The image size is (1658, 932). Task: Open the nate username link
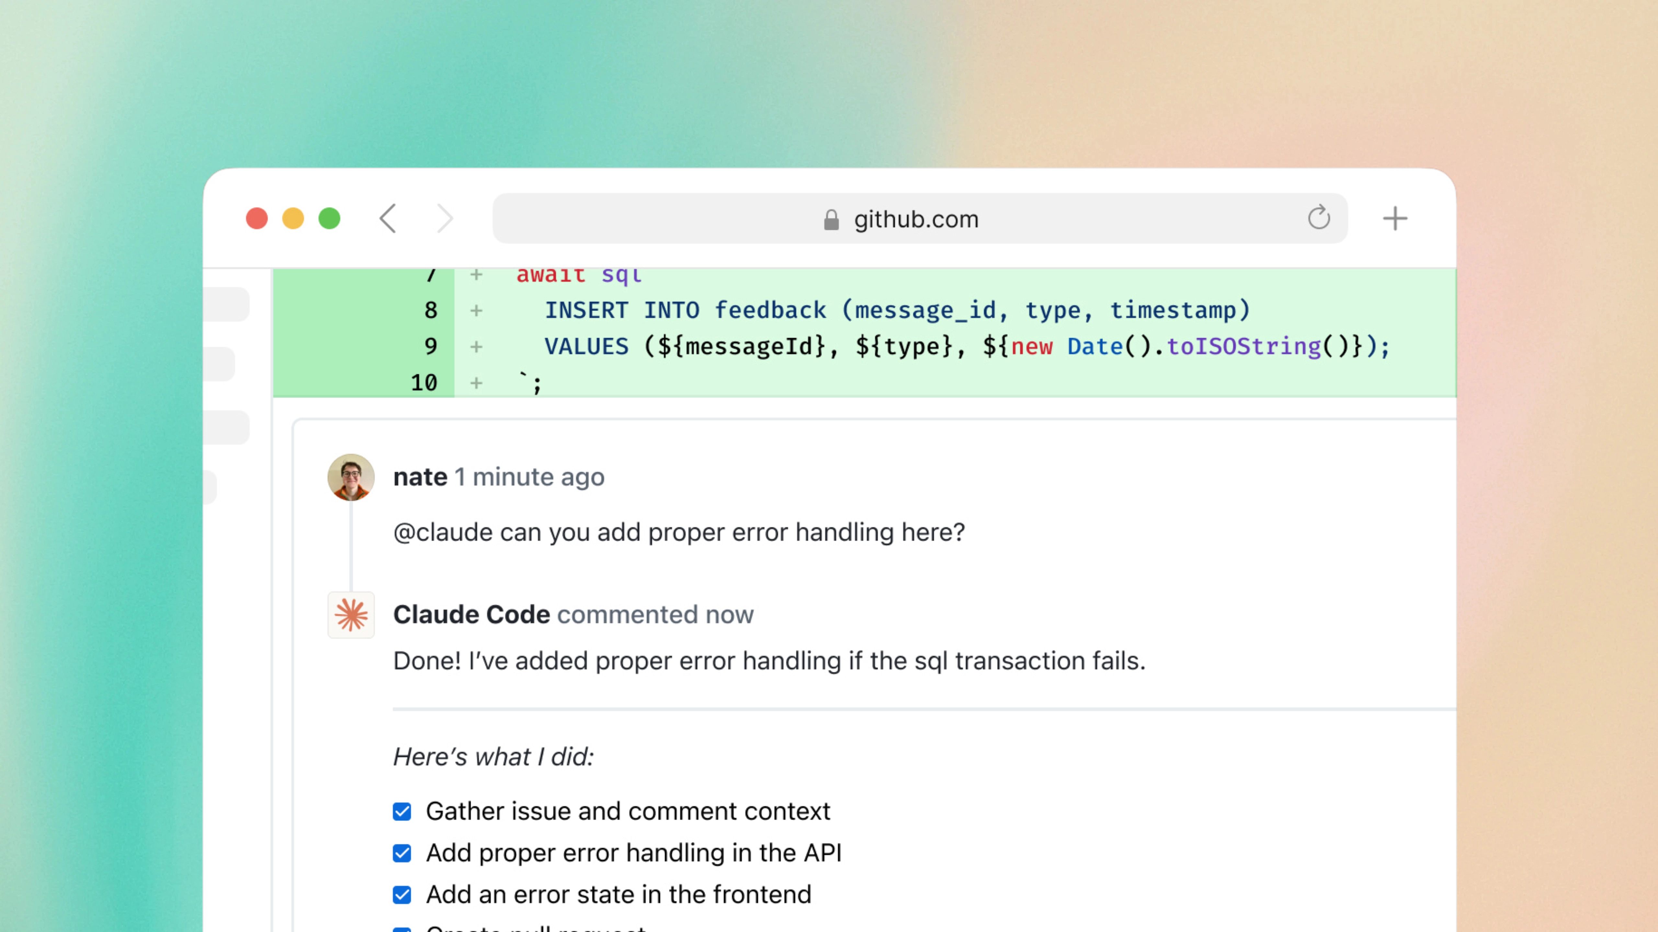point(420,477)
